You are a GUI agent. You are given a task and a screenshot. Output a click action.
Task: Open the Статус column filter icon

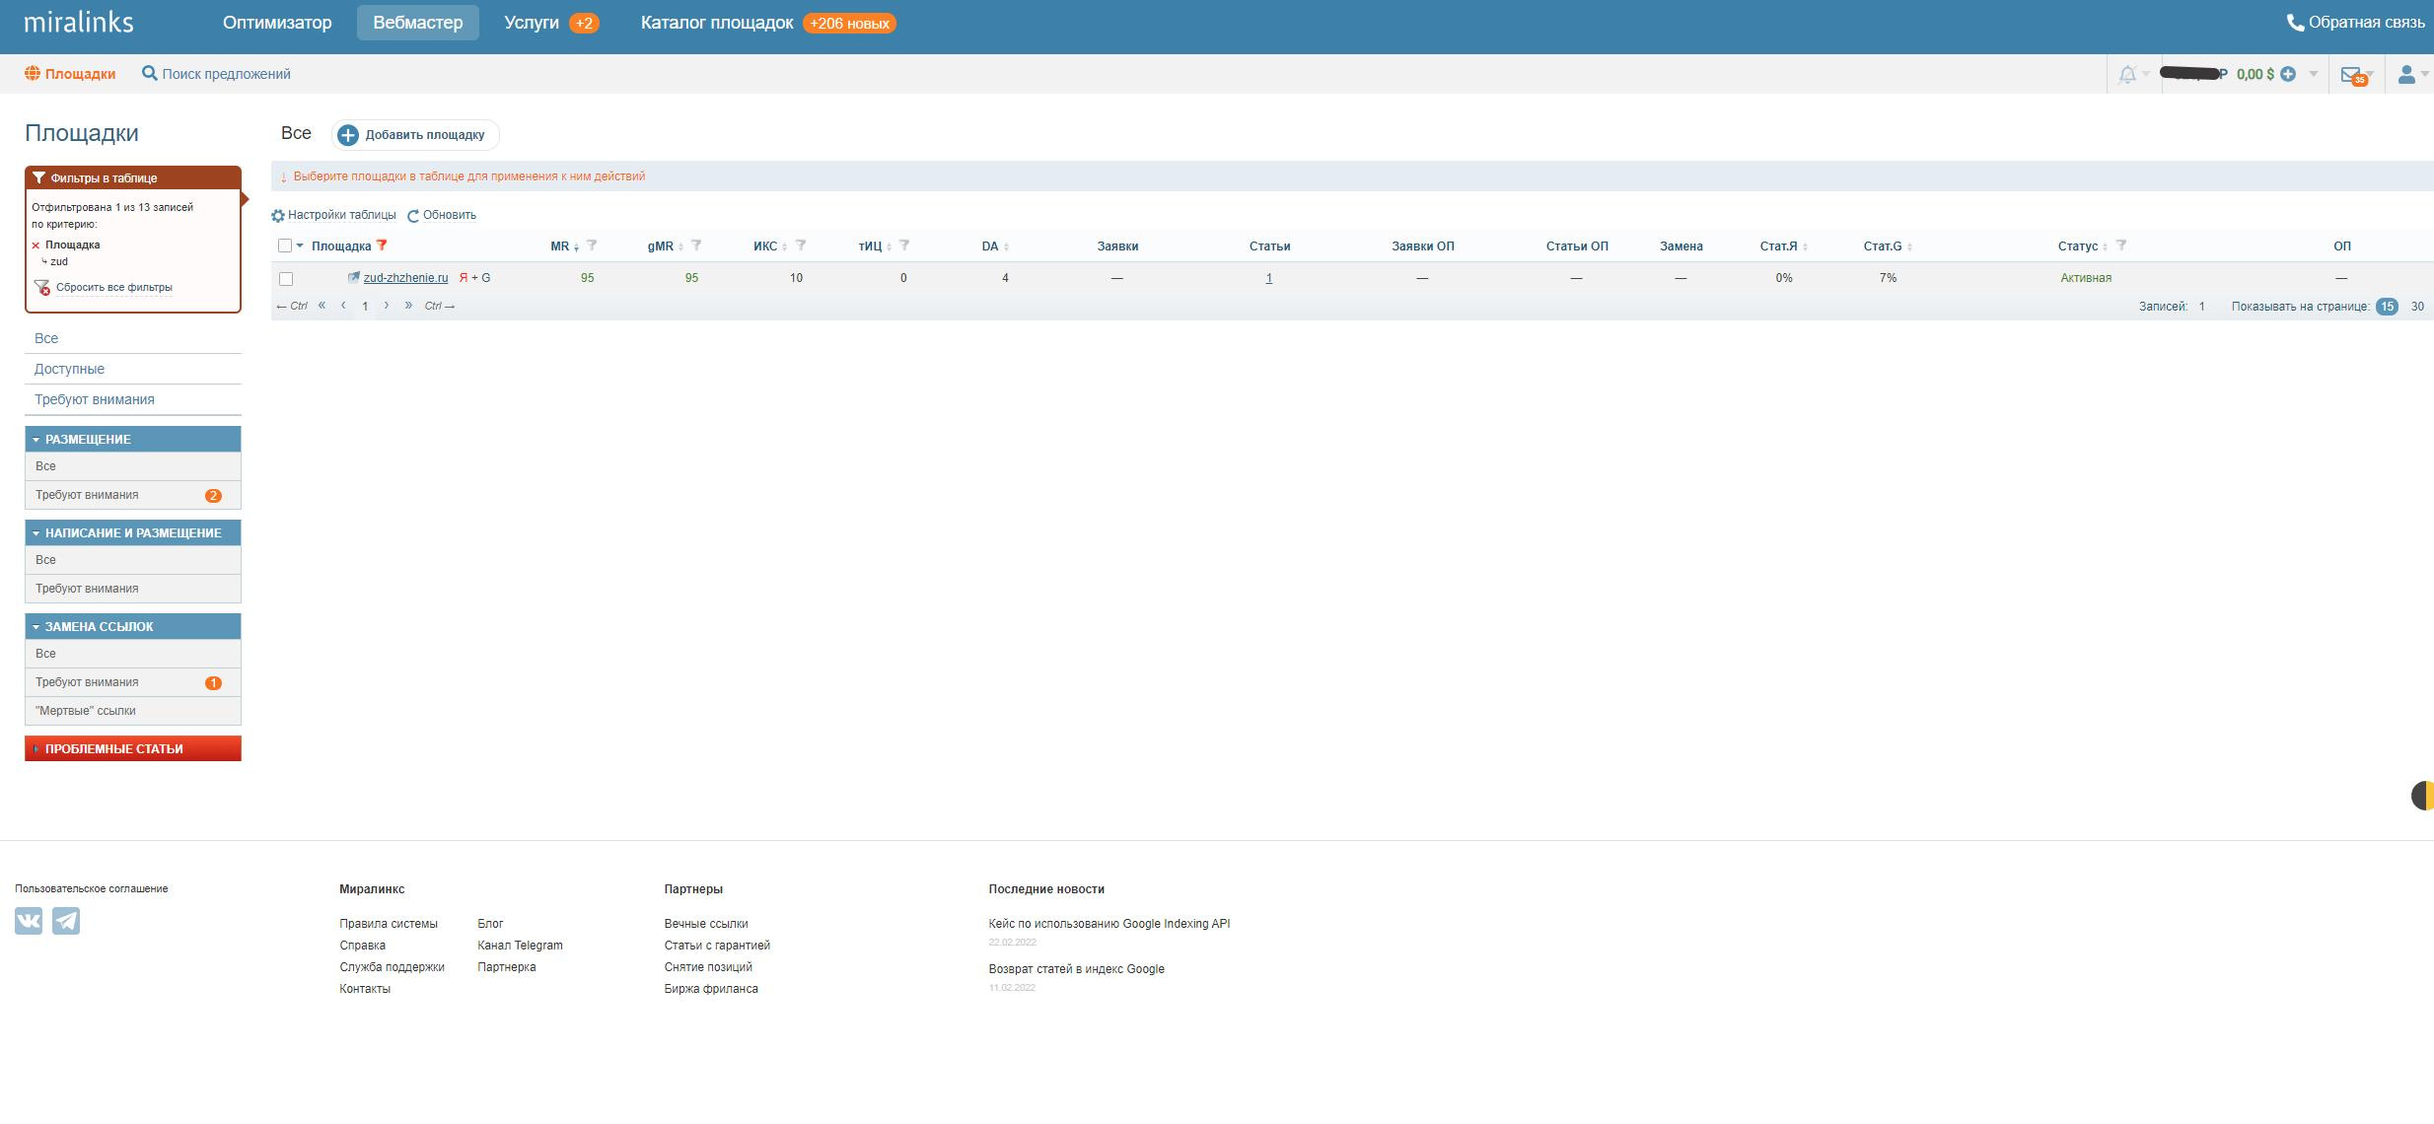(2121, 246)
